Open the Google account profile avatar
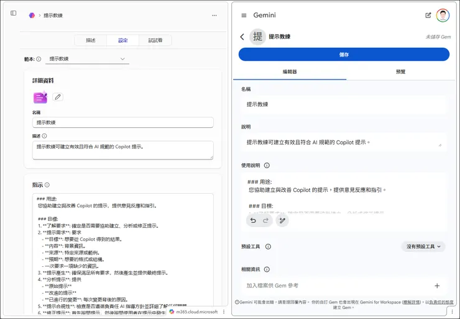Screen dimensions: 460x319 point(443,16)
